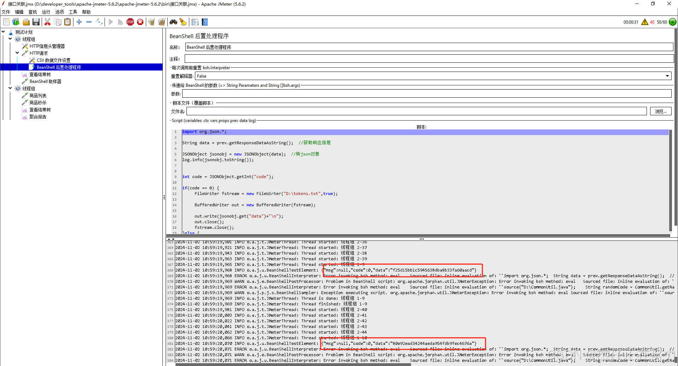Image resolution: width=678 pixels, height=366 pixels.
Task: Collapse the HTTP请求 tree node
Action: click(x=17, y=53)
